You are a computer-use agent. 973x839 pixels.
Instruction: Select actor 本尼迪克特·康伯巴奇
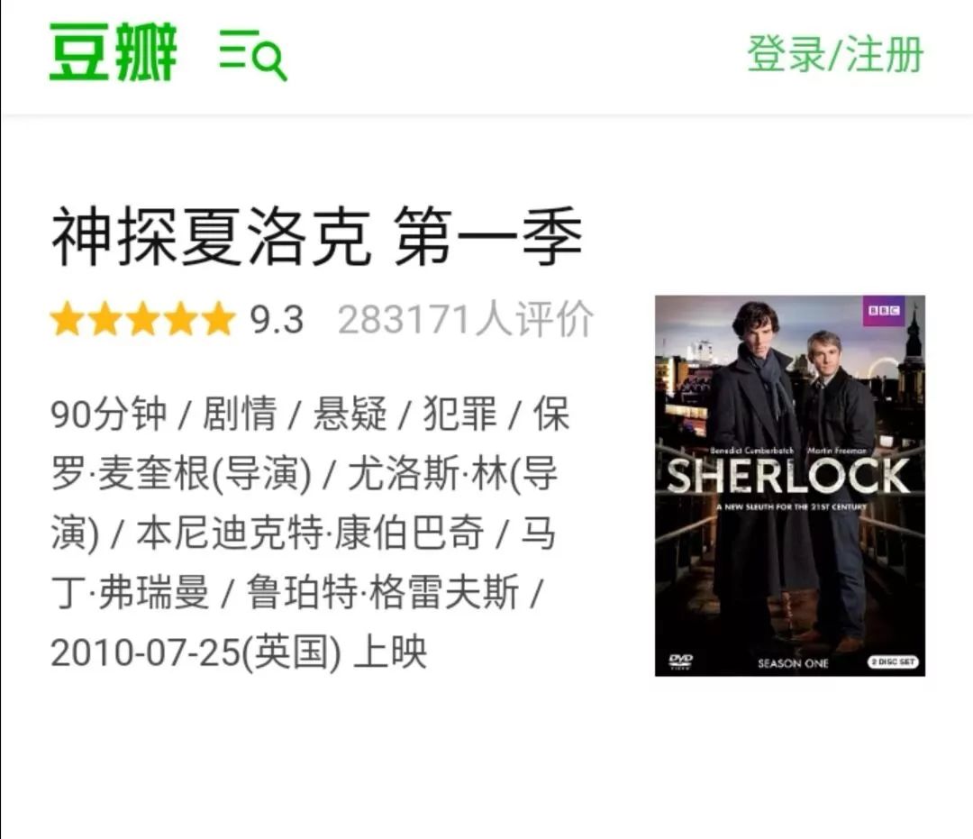point(310,533)
